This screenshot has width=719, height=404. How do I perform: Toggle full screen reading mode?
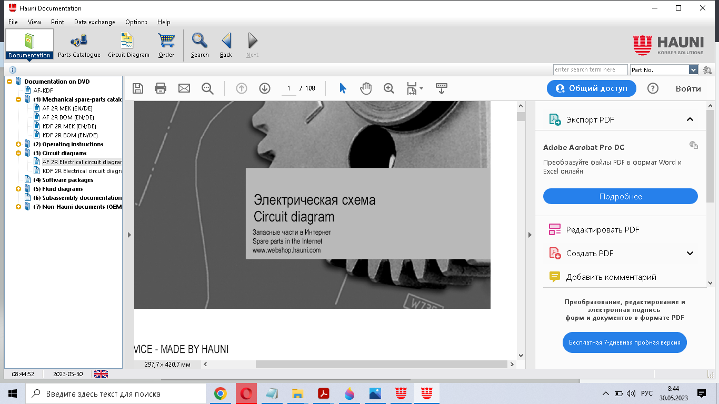click(441, 88)
